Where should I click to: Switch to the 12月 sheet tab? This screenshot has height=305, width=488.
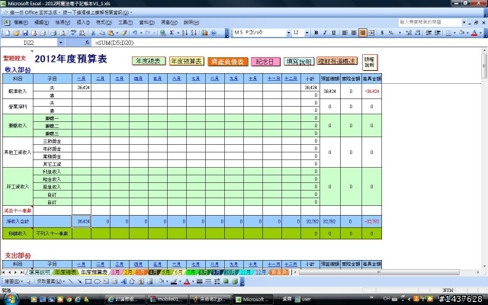[261, 272]
